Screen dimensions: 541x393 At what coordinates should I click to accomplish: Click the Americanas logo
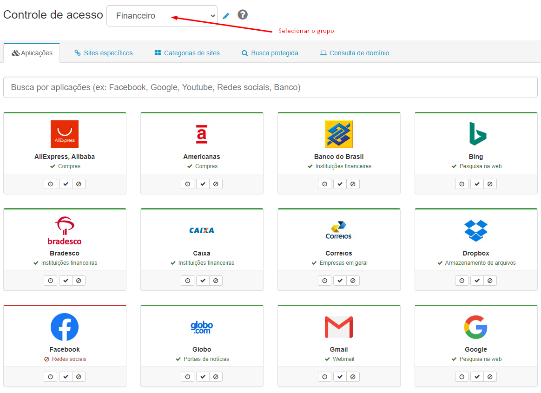click(x=202, y=134)
